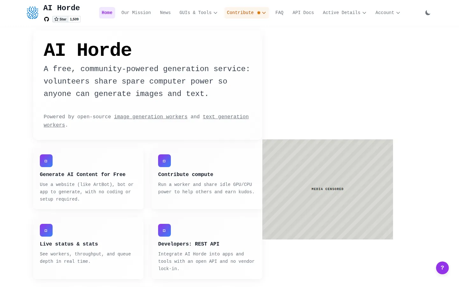Screen dimensions: 459x287
Task: Open the Contribute compute card title
Action: [x=186, y=174]
